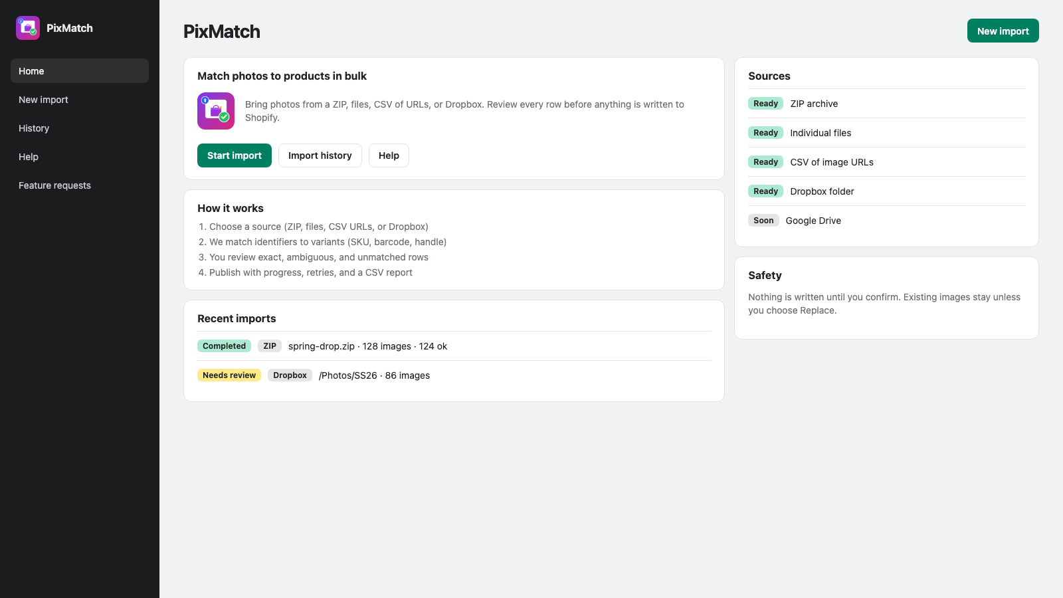Go to New import in sidebar

(x=80, y=100)
